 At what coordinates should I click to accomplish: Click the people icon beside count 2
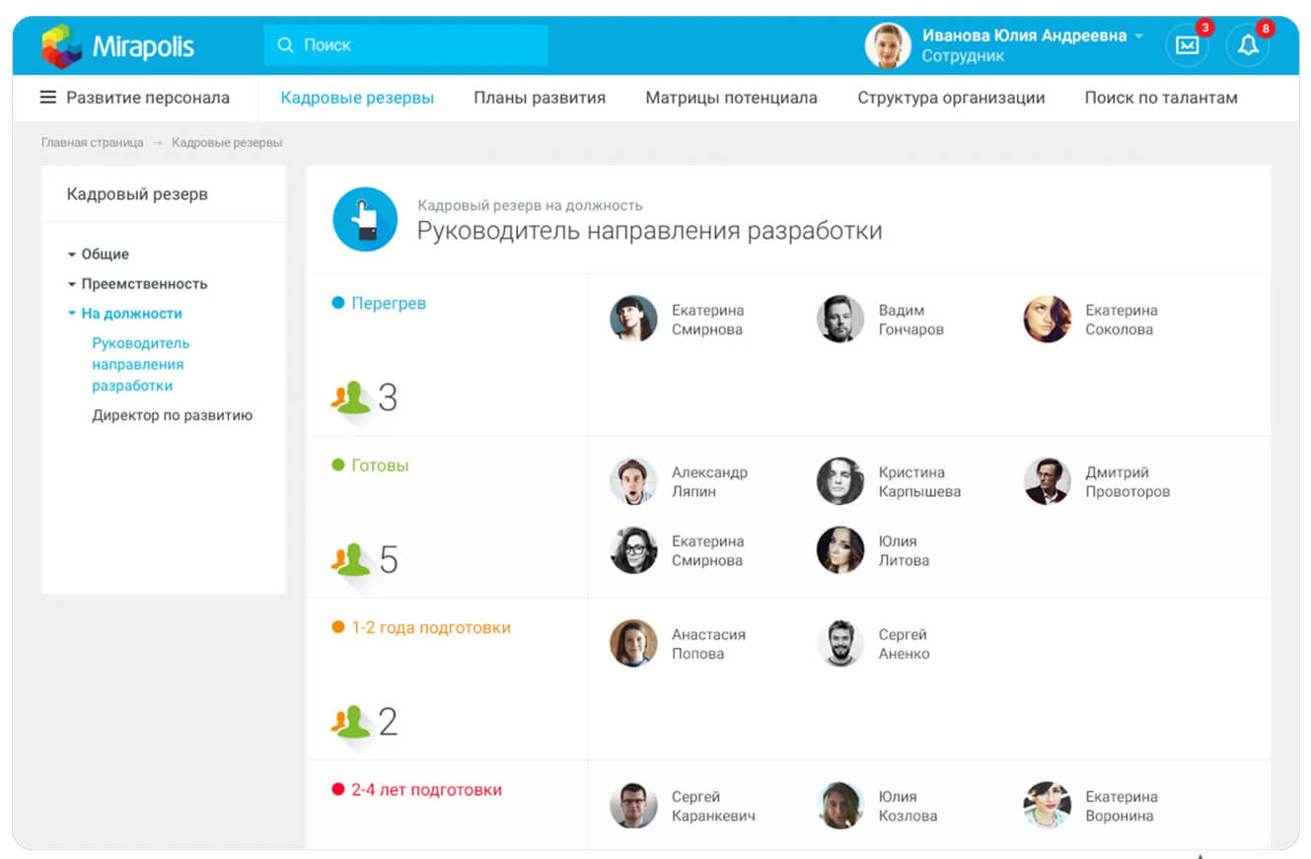(x=351, y=722)
